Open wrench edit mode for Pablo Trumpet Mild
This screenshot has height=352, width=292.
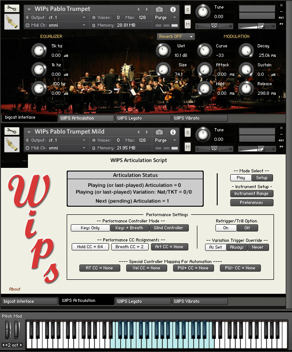click(x=12, y=131)
